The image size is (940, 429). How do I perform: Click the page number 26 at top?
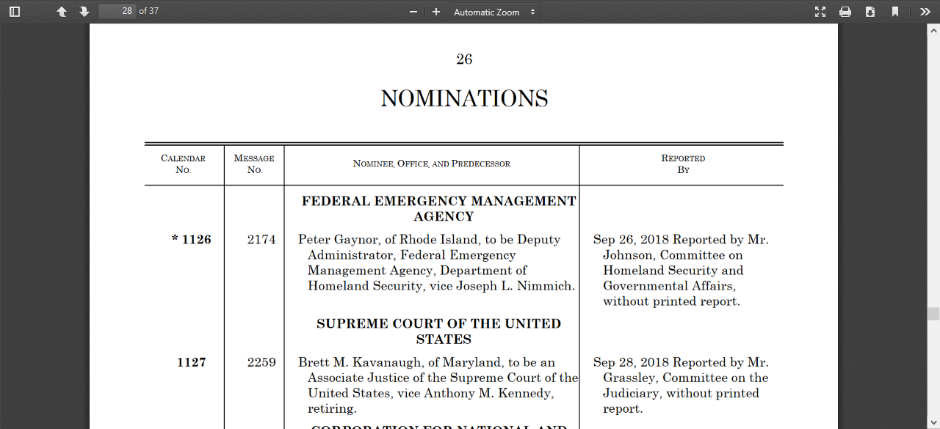pos(464,59)
